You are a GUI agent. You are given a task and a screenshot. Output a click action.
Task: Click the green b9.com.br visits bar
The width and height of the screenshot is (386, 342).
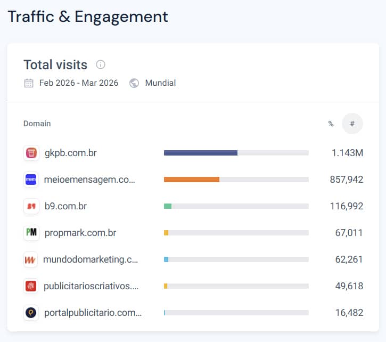[x=168, y=206]
